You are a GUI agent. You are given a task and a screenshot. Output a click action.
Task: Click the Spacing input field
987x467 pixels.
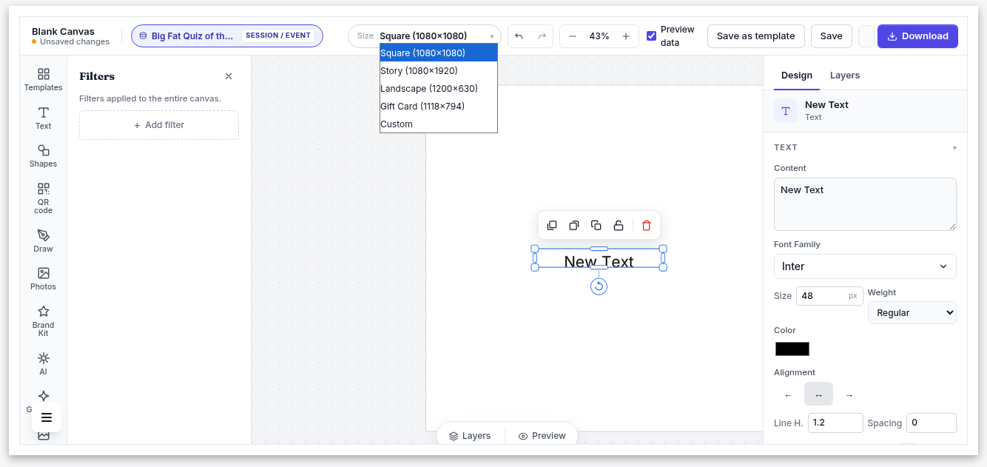(x=931, y=423)
